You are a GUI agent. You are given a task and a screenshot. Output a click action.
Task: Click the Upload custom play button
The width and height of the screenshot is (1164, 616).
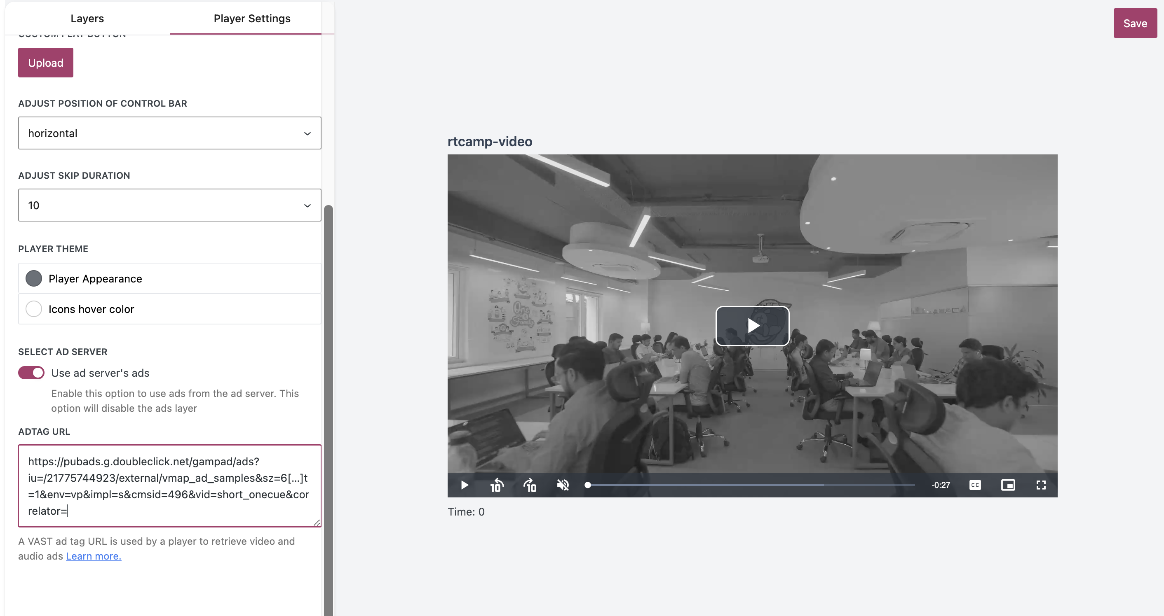point(45,62)
